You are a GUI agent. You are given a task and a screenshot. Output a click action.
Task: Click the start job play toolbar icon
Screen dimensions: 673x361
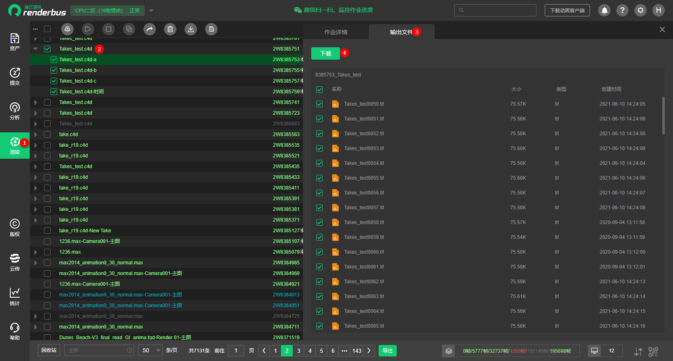[88, 29]
